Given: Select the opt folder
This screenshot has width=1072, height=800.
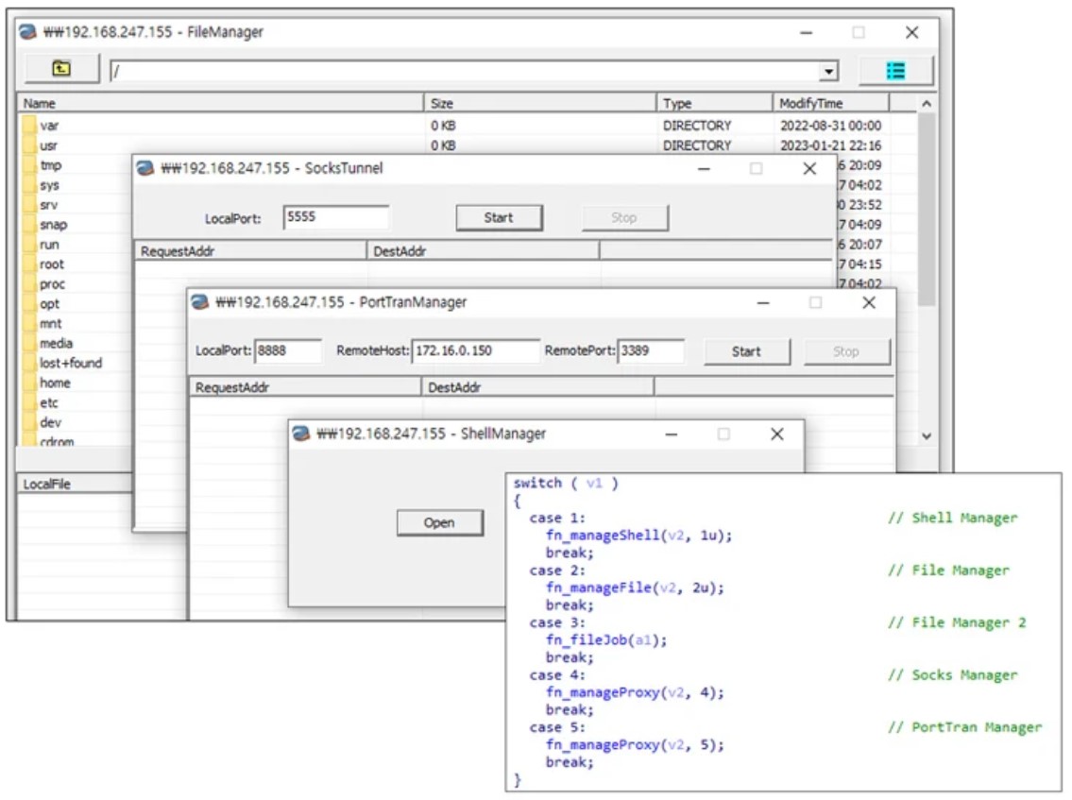Looking at the screenshot, I should (x=49, y=304).
